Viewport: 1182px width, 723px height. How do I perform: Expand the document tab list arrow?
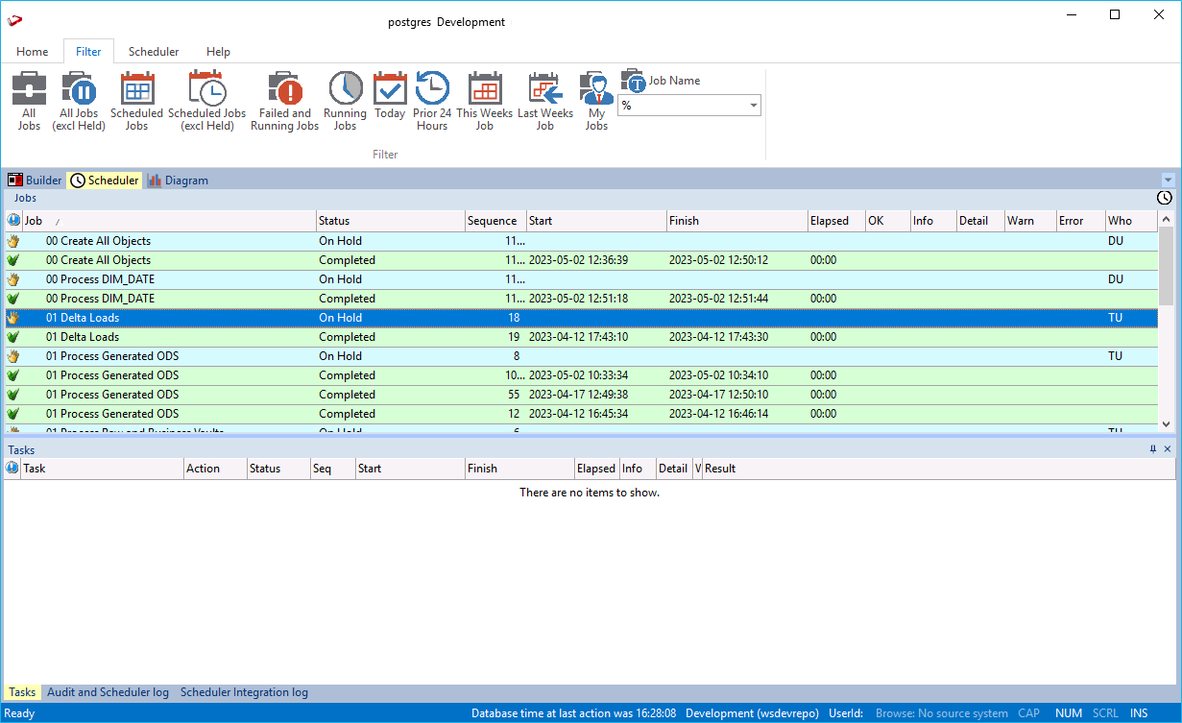pos(1168,181)
